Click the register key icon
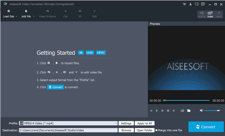Viewport: 225px width, 136px height. pyautogui.click(x=191, y=4)
